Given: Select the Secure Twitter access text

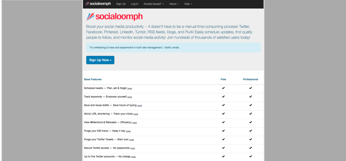Looking at the screenshot, I should click(x=106, y=148).
